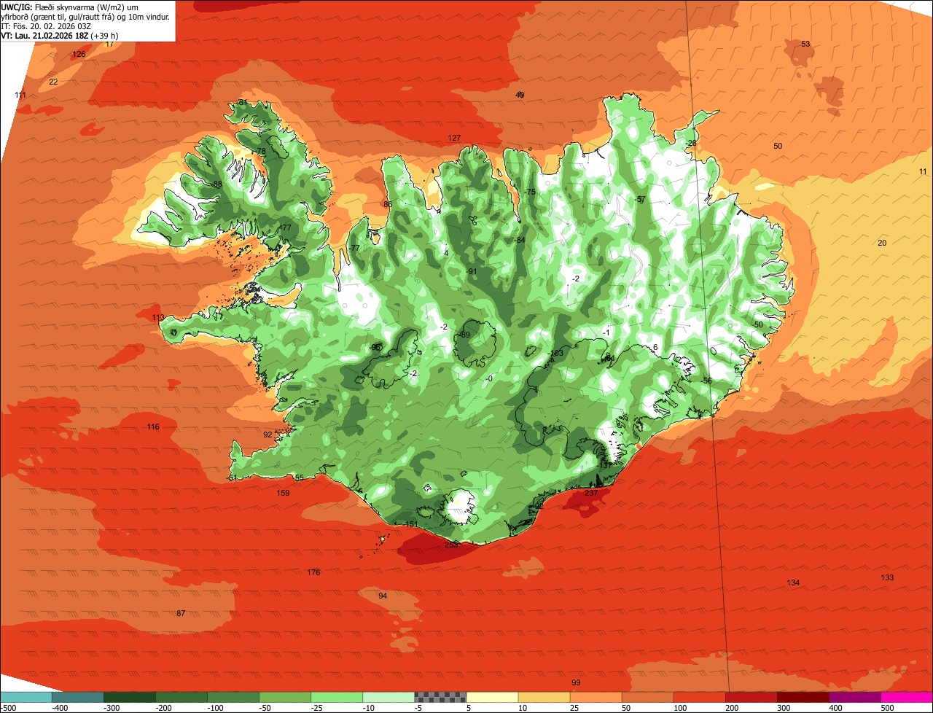
Task: Click the '92' value near the southwest coast
Action: tap(268, 435)
